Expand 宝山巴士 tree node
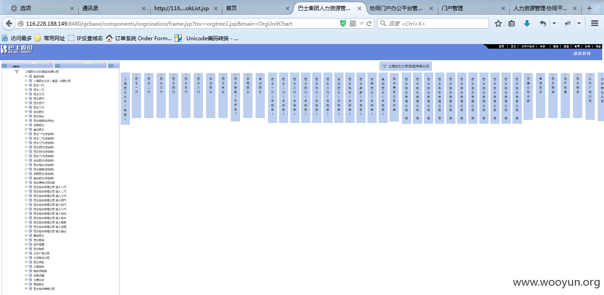 point(26,111)
